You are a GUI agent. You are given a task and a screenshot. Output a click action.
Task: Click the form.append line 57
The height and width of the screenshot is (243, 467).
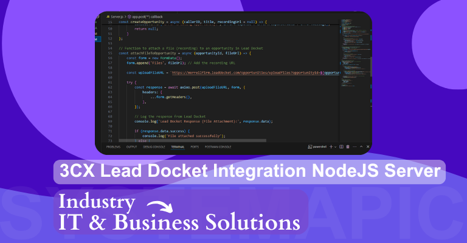[x=181, y=63]
